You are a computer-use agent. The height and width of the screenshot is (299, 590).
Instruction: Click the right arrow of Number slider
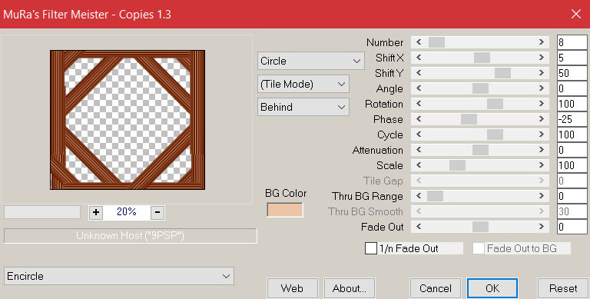point(542,42)
